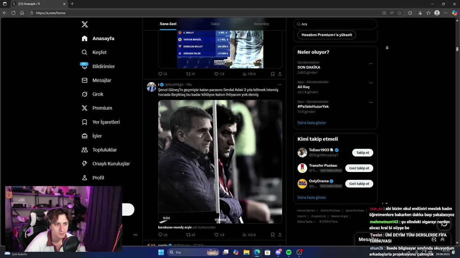Reply to the top post (32 replies)
The height and width of the screenshot is (258, 460).
tap(163, 74)
